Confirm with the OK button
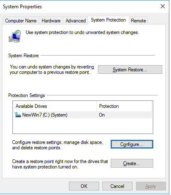This screenshot has height=195, width=171. pyautogui.click(x=84, y=186)
